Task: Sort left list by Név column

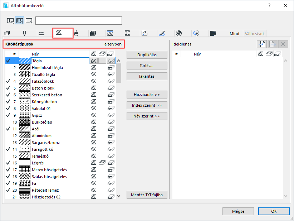Action: pos(60,54)
